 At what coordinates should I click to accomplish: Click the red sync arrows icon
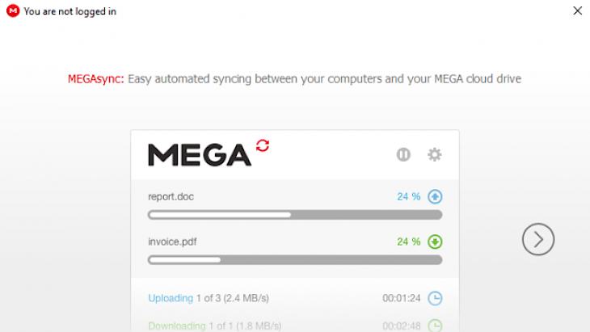click(x=263, y=145)
